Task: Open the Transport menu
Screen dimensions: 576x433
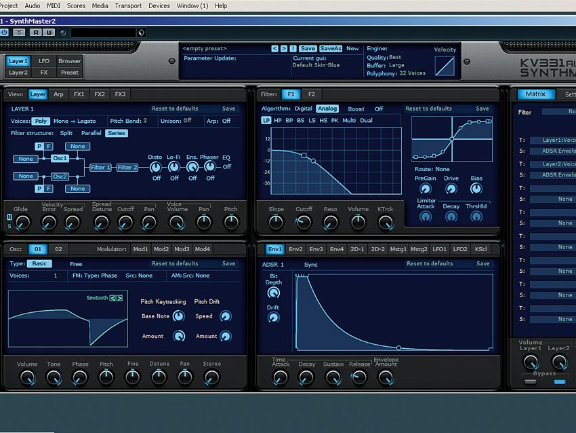Action: pos(128,5)
